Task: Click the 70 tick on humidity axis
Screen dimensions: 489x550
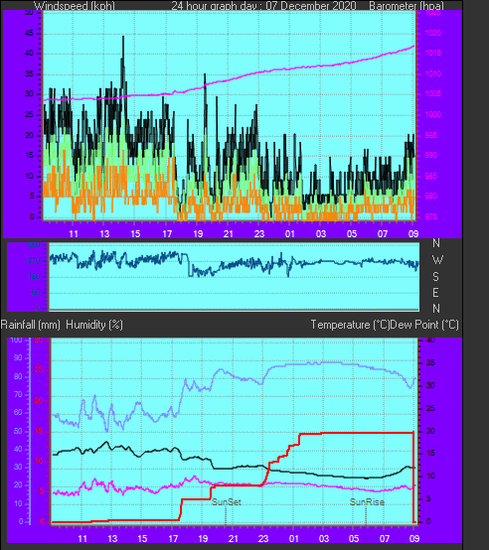Action: pos(18,394)
